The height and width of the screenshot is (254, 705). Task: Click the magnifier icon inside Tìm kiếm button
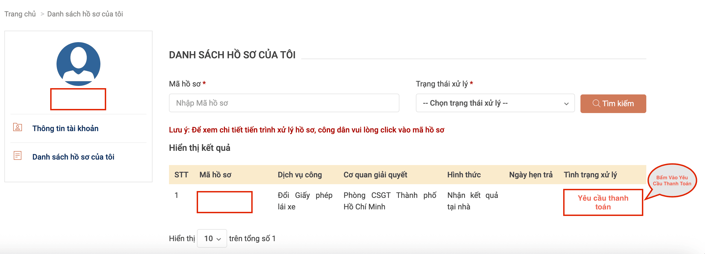[x=596, y=103]
